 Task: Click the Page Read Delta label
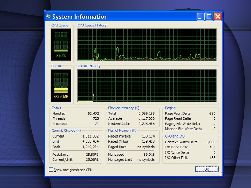(x=178, y=118)
